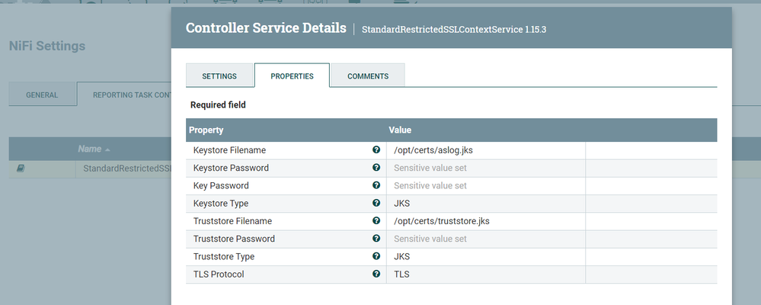Click the NiFi Settings heading
The height and width of the screenshot is (305, 761).
47,47
